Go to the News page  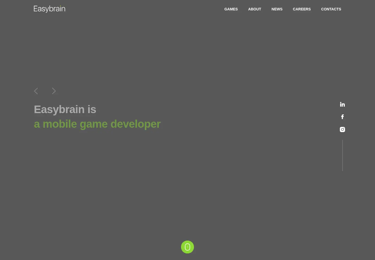click(277, 9)
